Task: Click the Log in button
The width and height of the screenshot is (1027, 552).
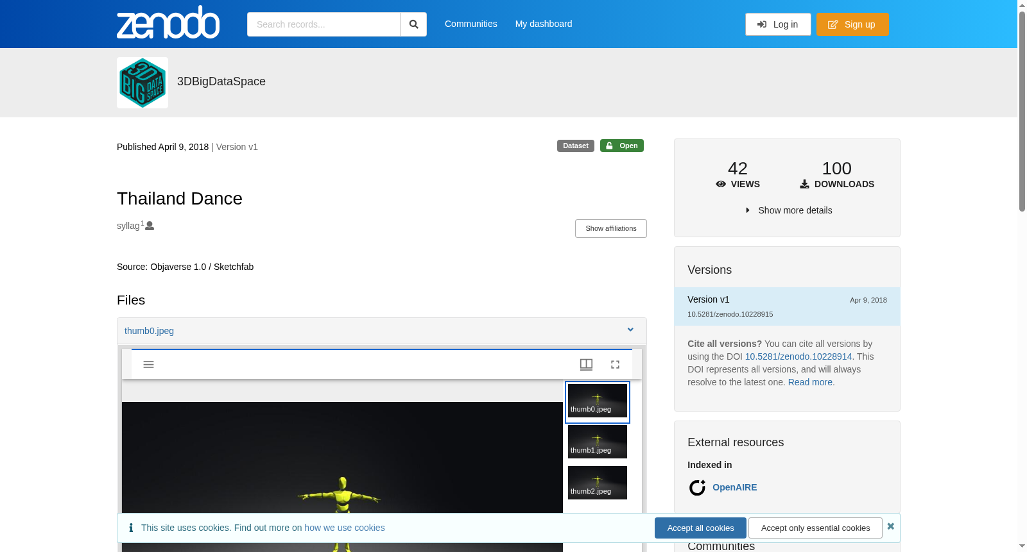Action: point(778,24)
